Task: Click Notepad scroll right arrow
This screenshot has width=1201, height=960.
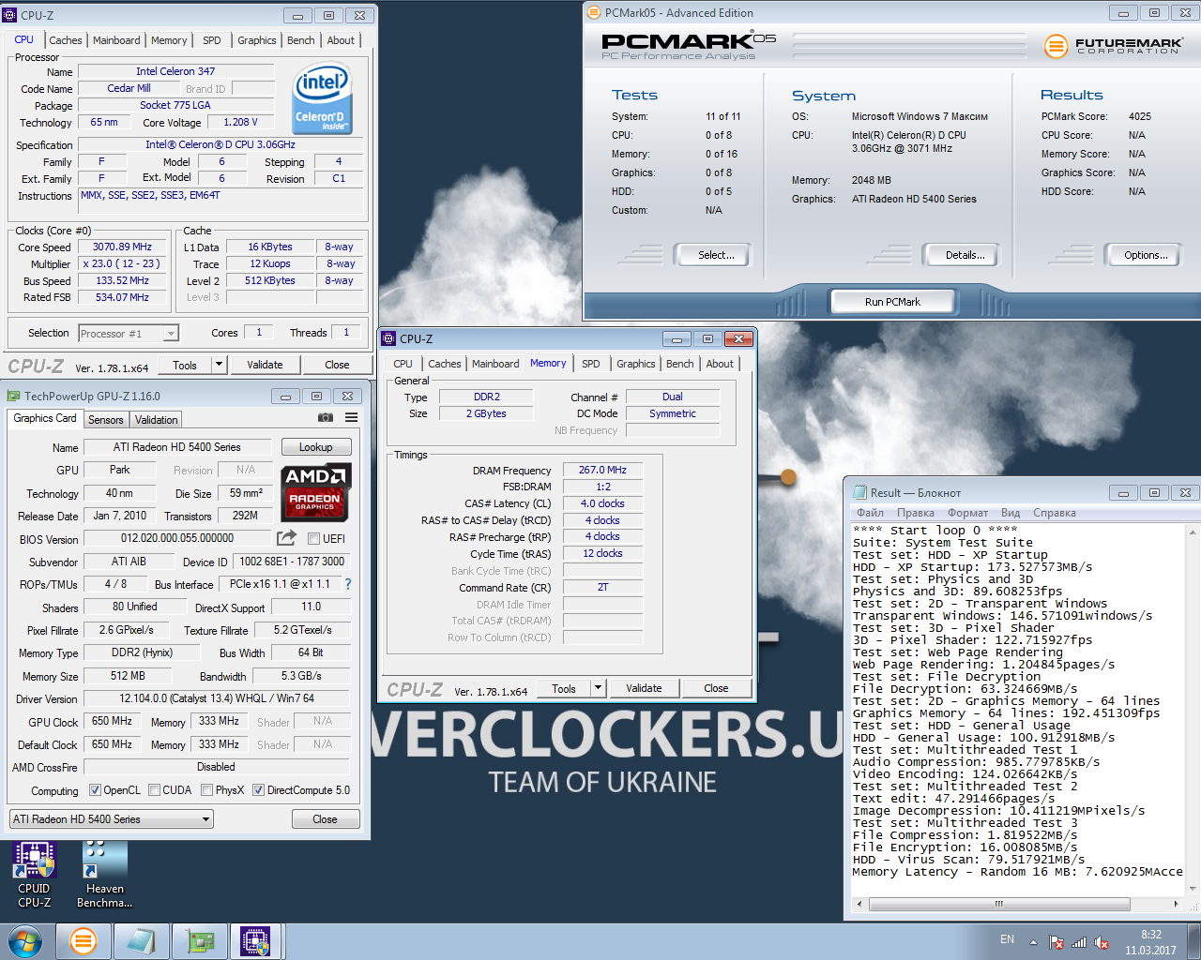Action: coord(1176,904)
